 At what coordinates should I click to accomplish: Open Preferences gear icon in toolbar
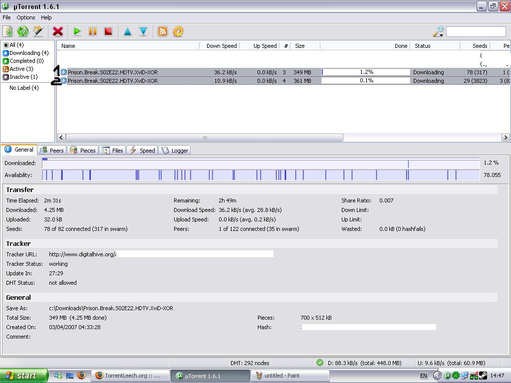point(178,31)
